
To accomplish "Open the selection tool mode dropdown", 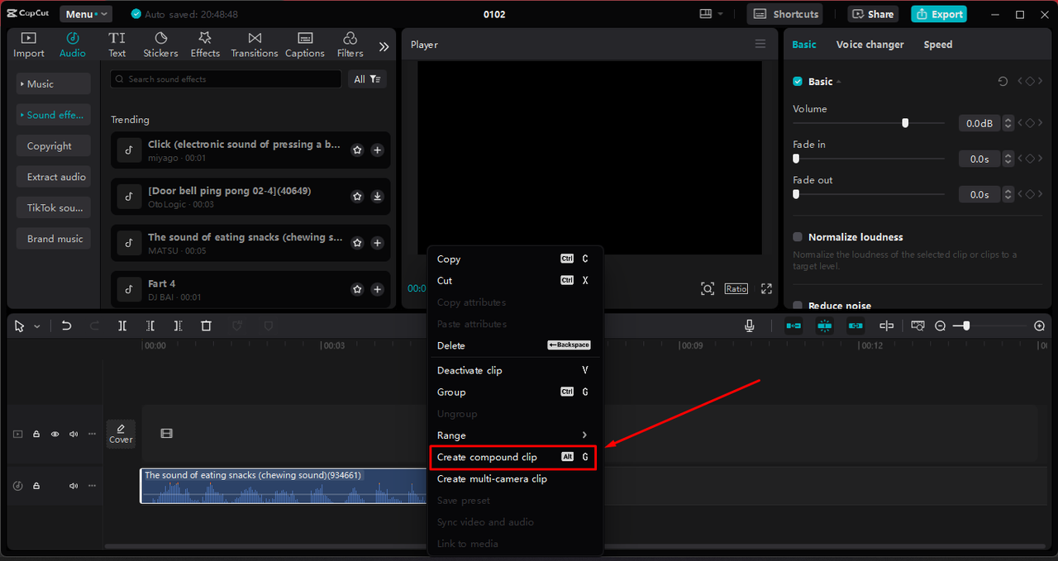I will pyautogui.click(x=37, y=327).
